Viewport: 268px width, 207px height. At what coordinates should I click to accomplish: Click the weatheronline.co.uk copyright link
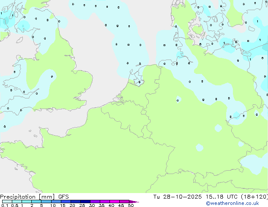click(x=232, y=203)
